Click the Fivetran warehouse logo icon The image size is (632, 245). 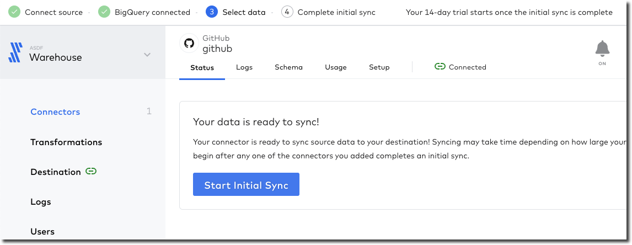(15, 52)
